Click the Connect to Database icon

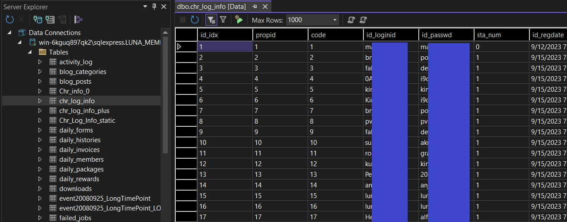click(x=38, y=19)
